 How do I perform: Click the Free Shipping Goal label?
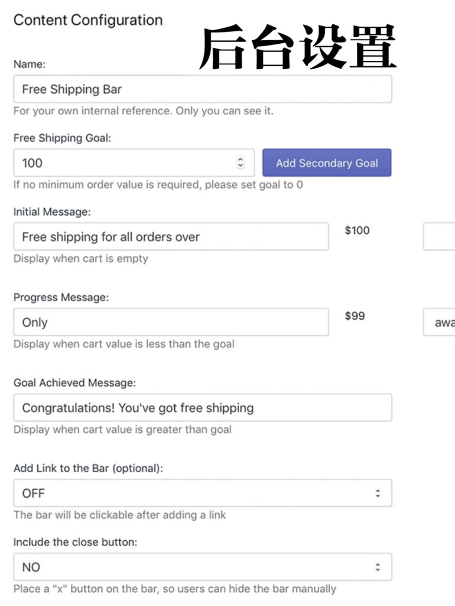[x=62, y=138]
